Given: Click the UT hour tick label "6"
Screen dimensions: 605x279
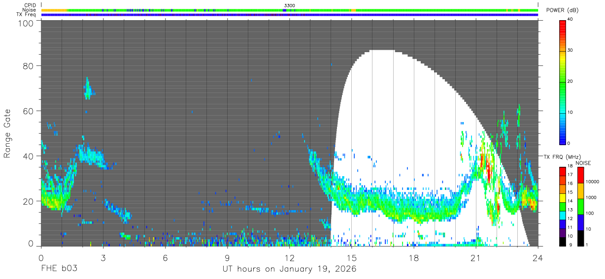Looking at the screenshot, I should (165, 257).
